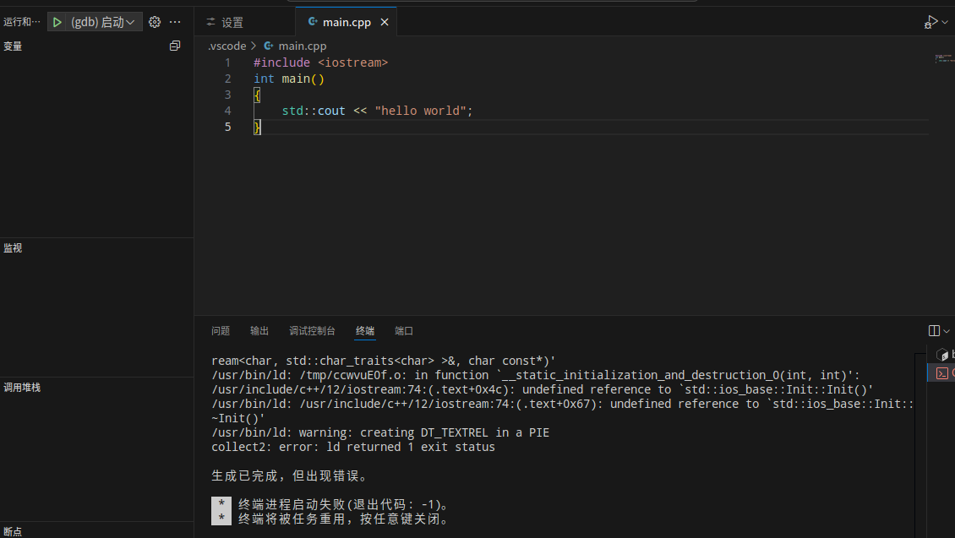955x538 pixels.
Task: Click the "int main()" code line
Action: 289,79
